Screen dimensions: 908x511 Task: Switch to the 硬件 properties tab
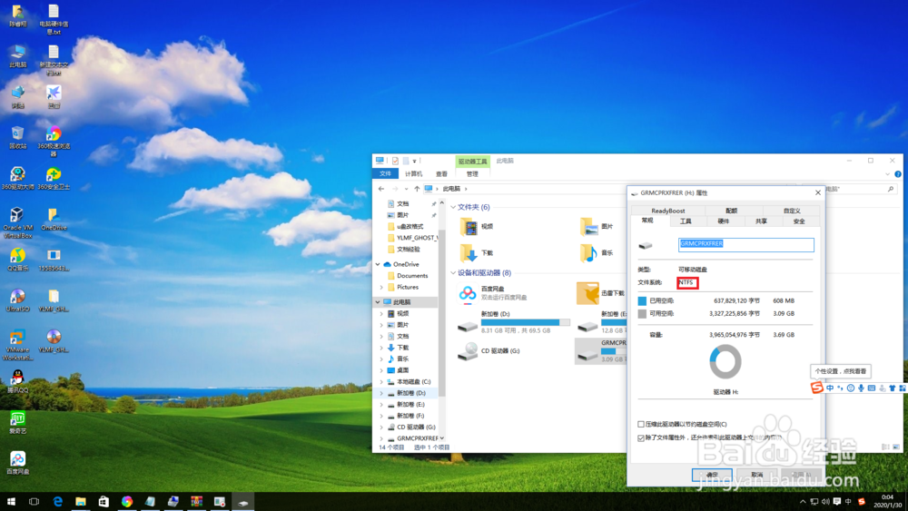(x=724, y=221)
